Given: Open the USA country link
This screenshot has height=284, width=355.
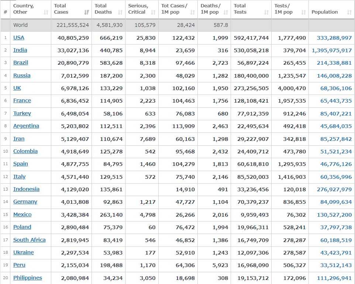Looking at the screenshot, I should (19, 38).
